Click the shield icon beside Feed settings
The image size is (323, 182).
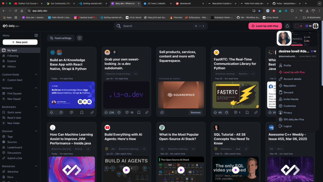click(x=79, y=38)
